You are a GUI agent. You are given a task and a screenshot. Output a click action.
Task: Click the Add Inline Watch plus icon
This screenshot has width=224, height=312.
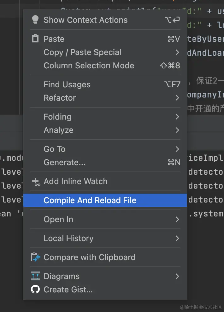point(36,182)
